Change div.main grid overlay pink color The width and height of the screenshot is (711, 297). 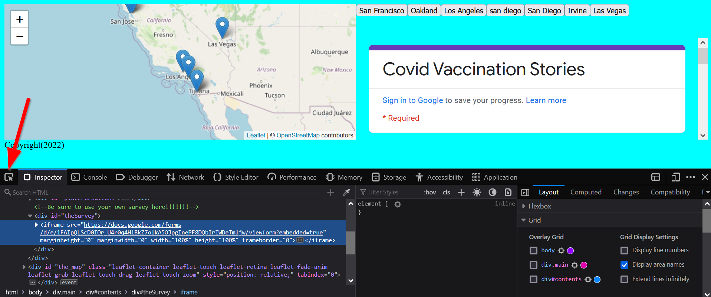coord(584,265)
